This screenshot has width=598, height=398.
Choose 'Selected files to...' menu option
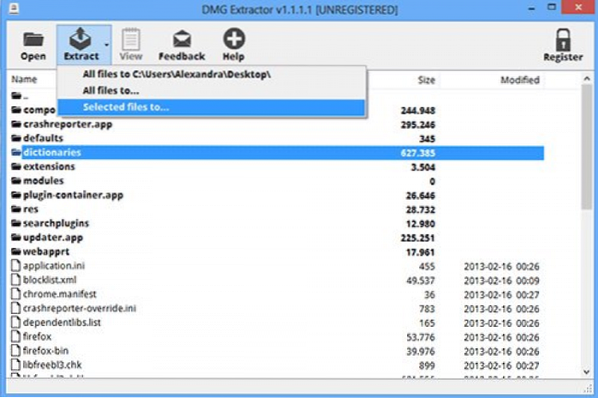click(x=126, y=107)
